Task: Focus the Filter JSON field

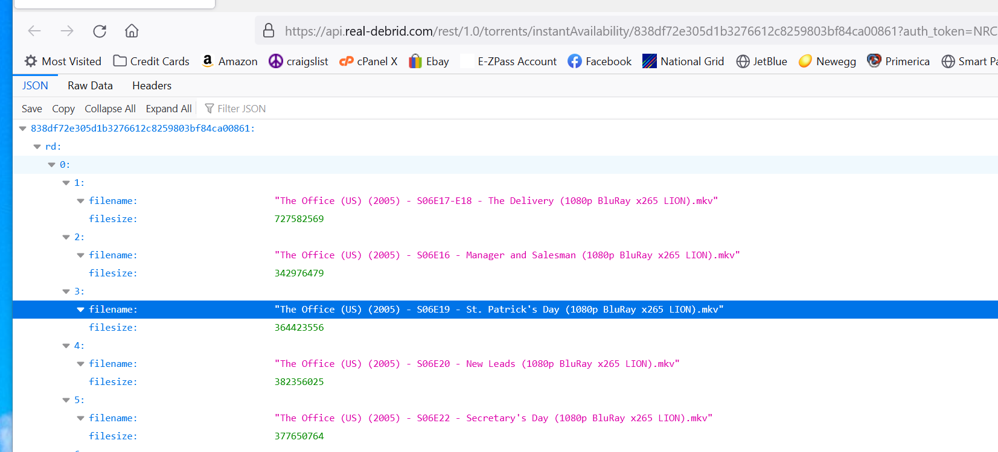Action: [x=242, y=109]
